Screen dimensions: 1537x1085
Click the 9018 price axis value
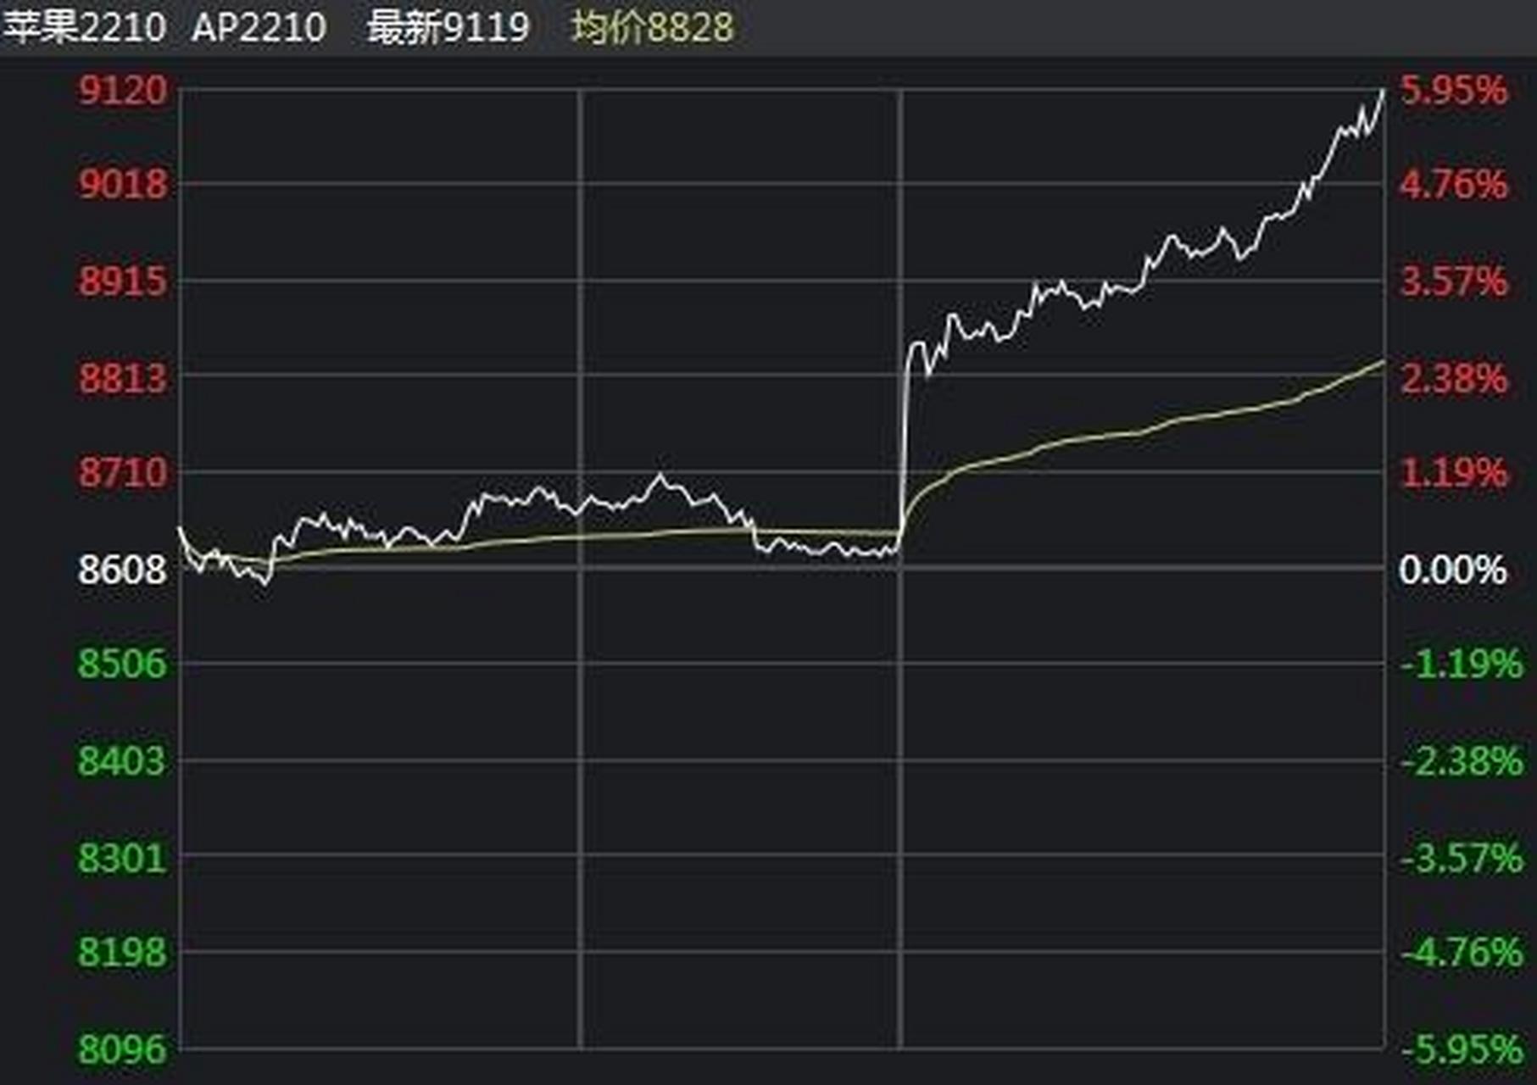(121, 184)
